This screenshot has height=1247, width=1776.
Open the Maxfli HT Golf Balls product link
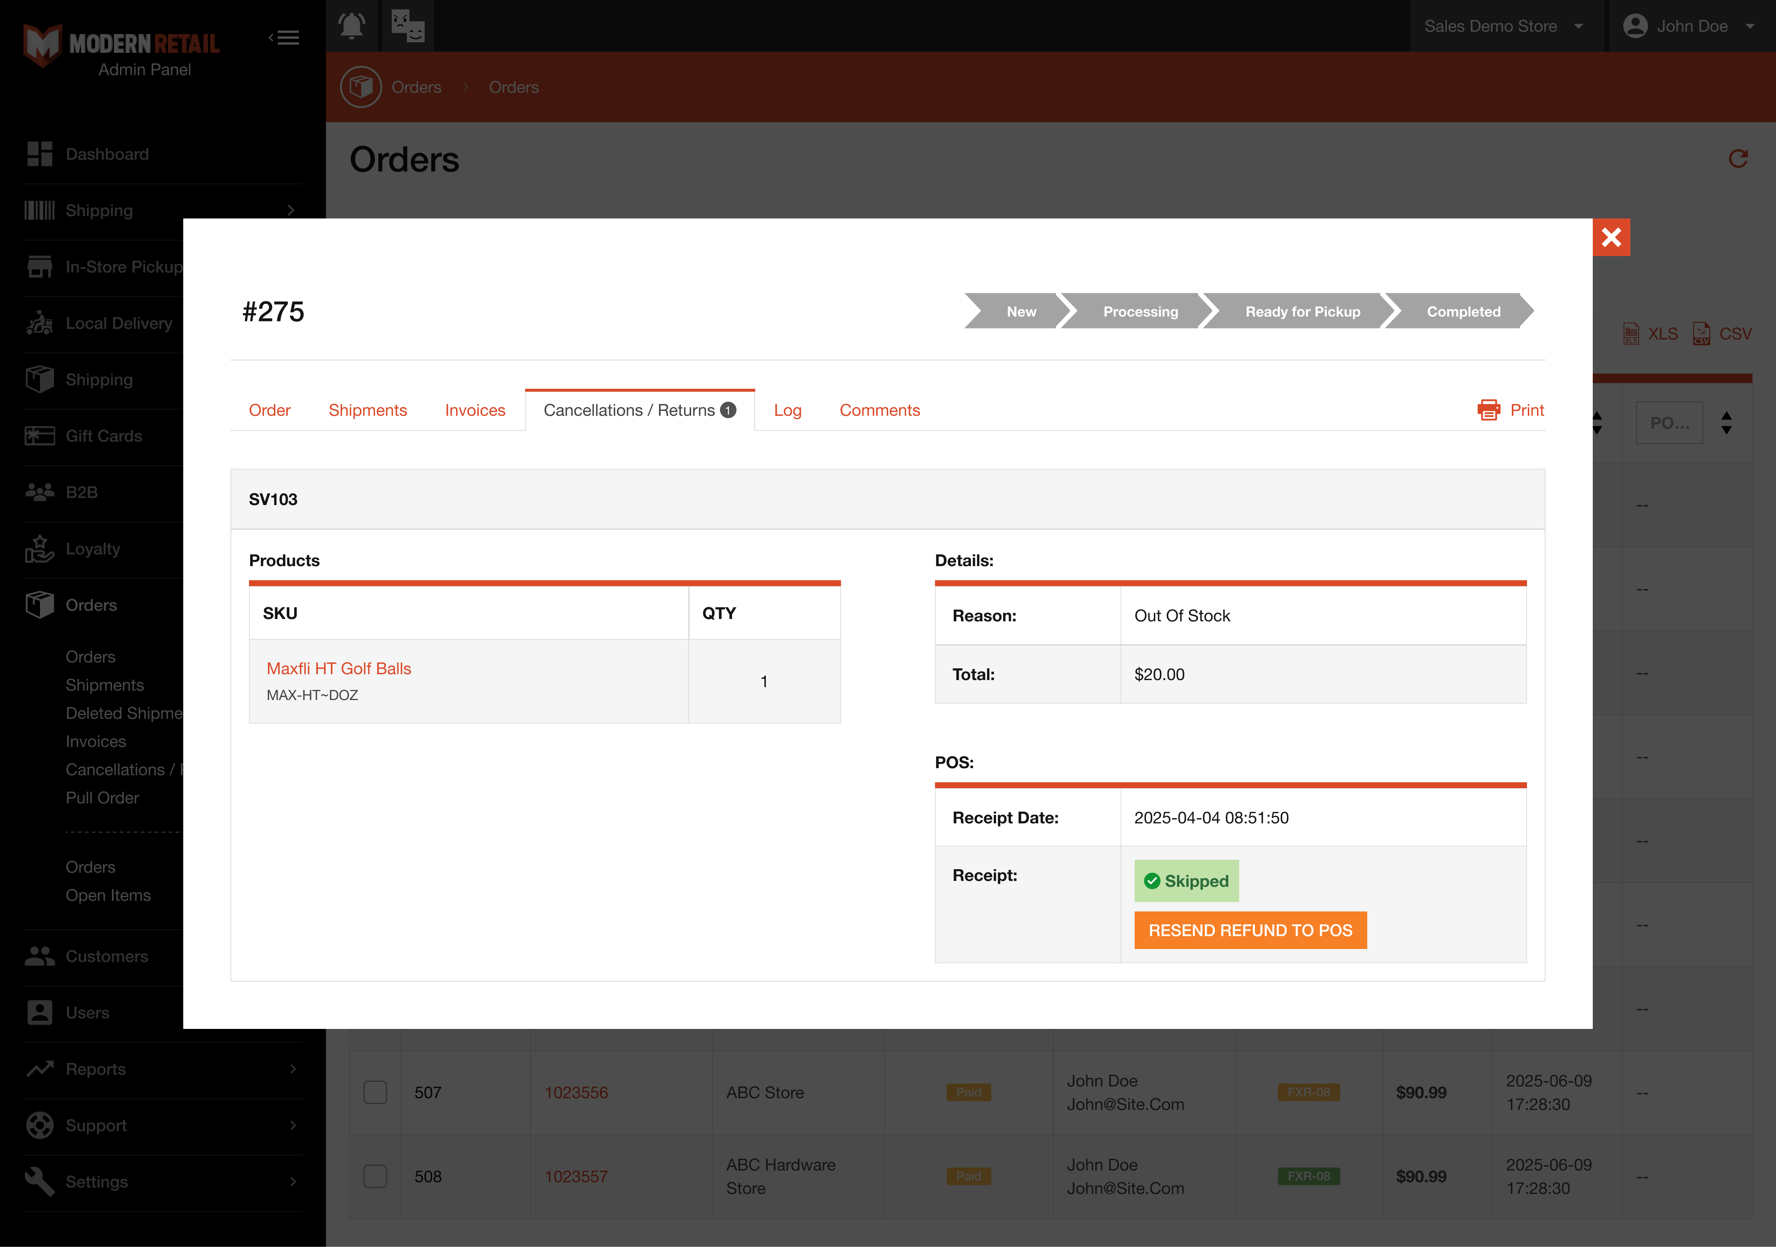click(339, 668)
